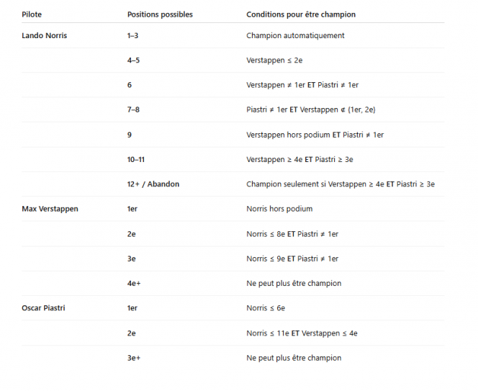The width and height of the screenshot is (478, 391).
Task: Click the Norris hors podium condition
Action: click(x=279, y=209)
